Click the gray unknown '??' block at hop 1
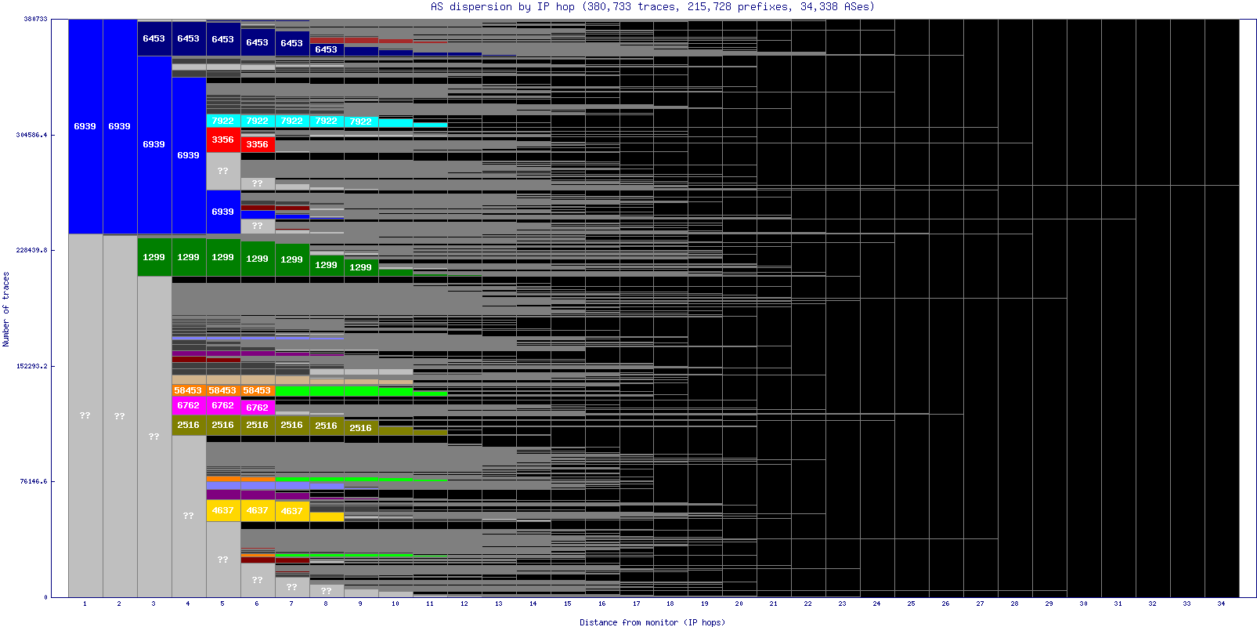This screenshot has width=1257, height=627. click(85, 415)
